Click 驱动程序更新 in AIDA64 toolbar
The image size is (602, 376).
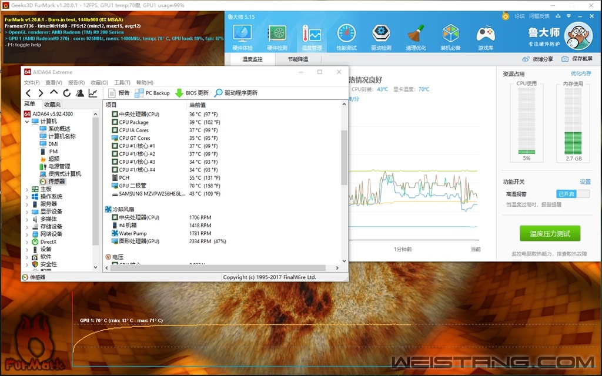click(x=236, y=93)
